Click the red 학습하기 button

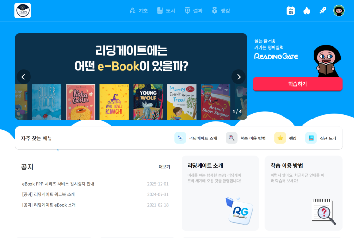click(x=298, y=84)
